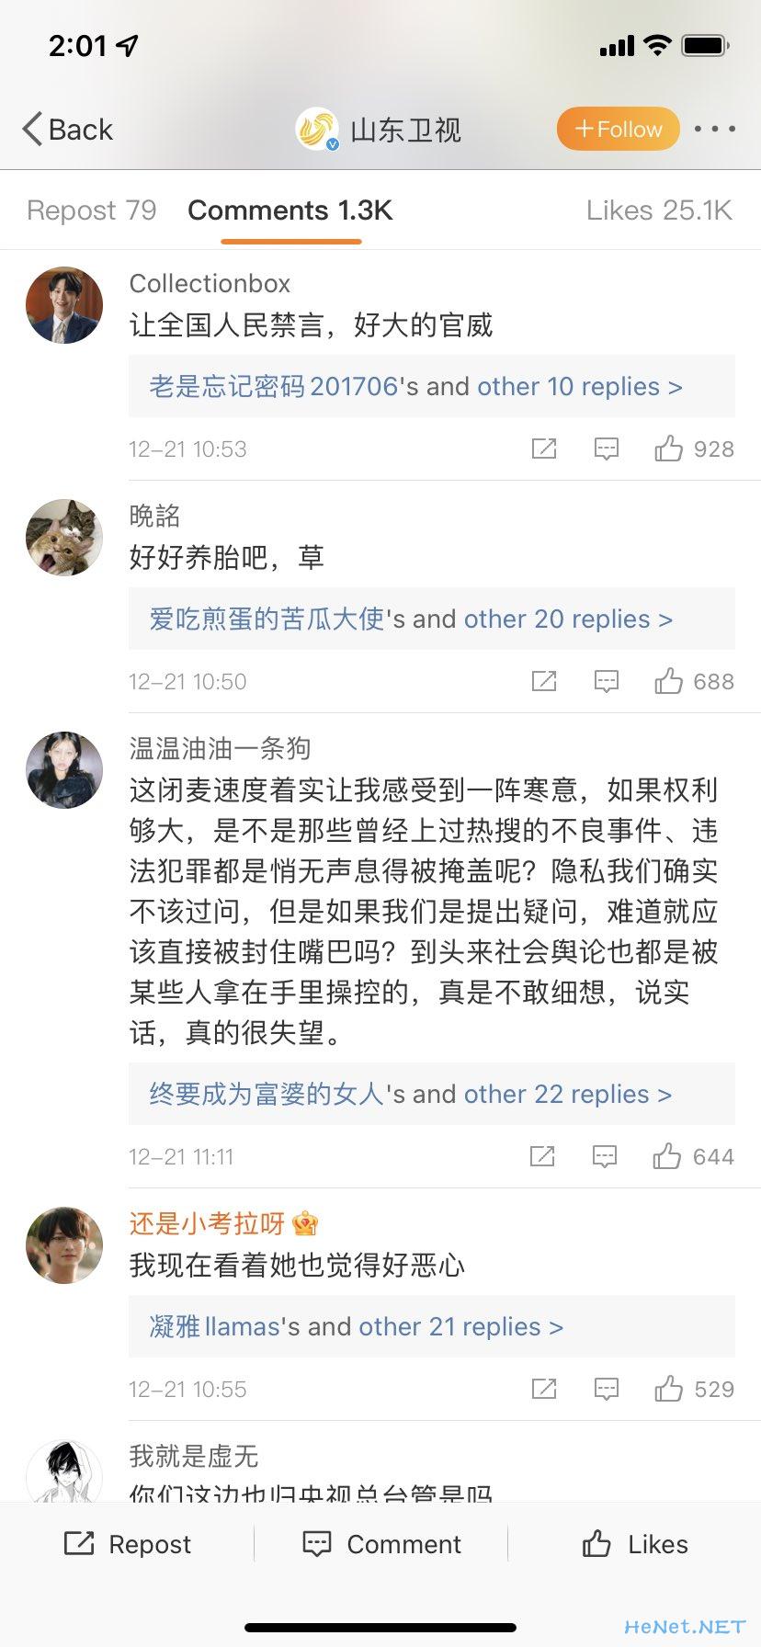The height and width of the screenshot is (1647, 761).
Task: Switch to the Repost 79 tab
Action: click(91, 210)
